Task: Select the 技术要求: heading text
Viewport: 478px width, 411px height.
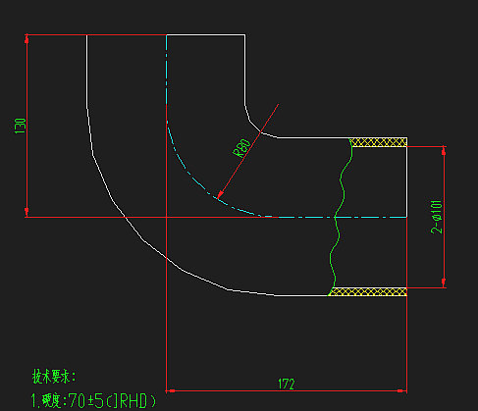Action: point(54,377)
